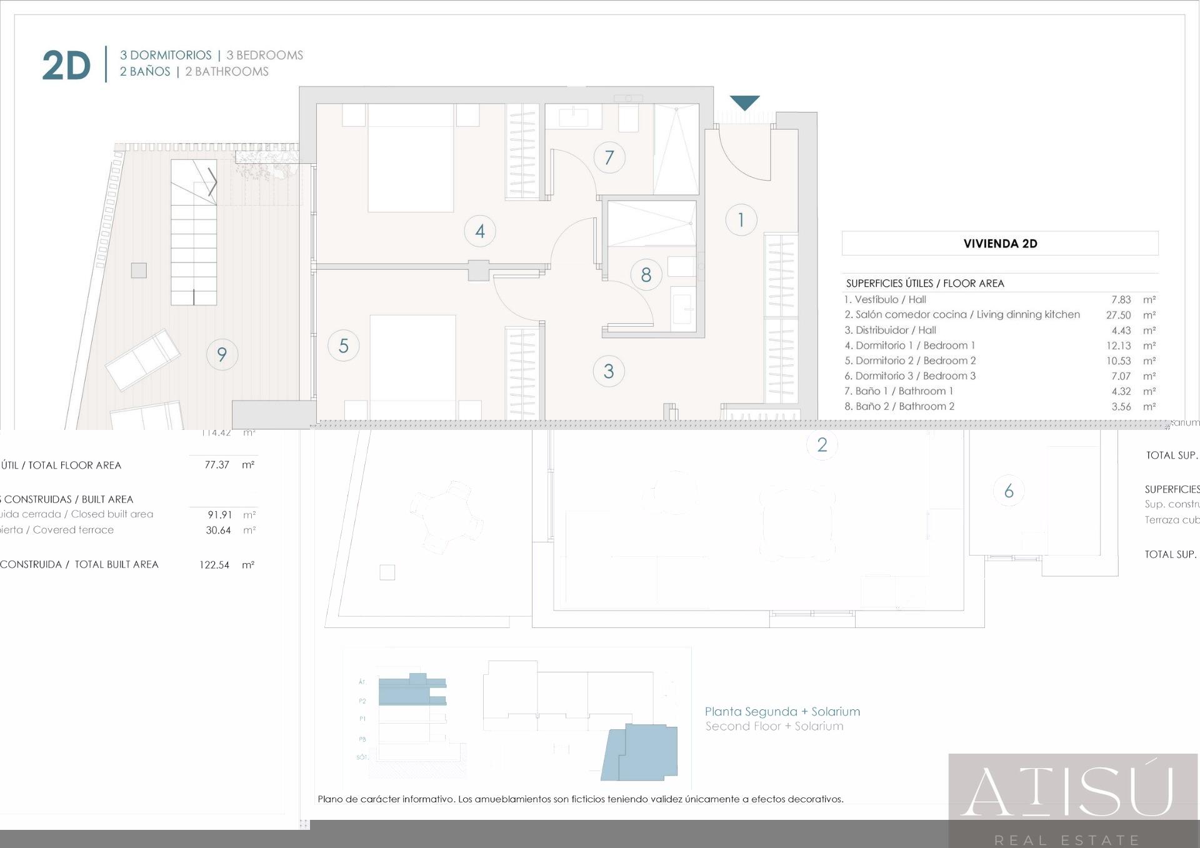Image resolution: width=1200 pixels, height=848 pixels.
Task: Click the large 2D unit title
Action: tap(66, 65)
